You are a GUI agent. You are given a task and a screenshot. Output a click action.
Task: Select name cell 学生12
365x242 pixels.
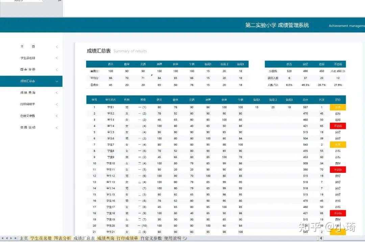click(x=111, y=176)
